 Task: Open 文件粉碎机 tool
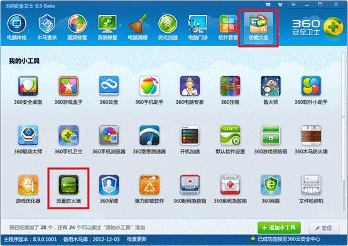[x=311, y=189]
